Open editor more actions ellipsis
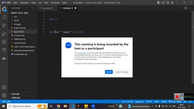The width and height of the screenshot is (194, 109). pos(190,8)
